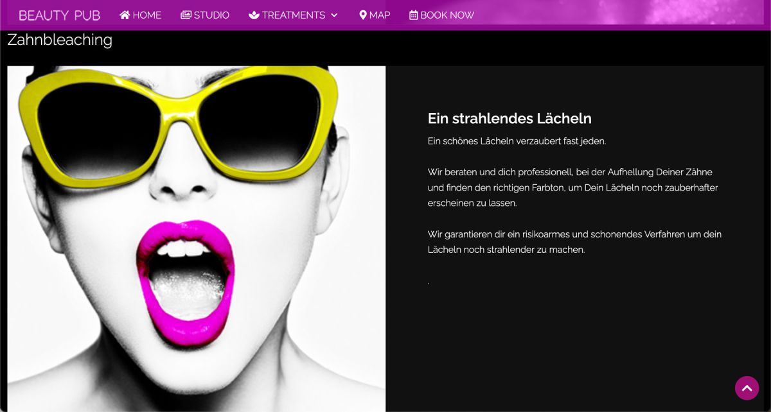This screenshot has height=412, width=771.
Task: Click the woman with yellow sunglasses image
Action: click(x=197, y=239)
